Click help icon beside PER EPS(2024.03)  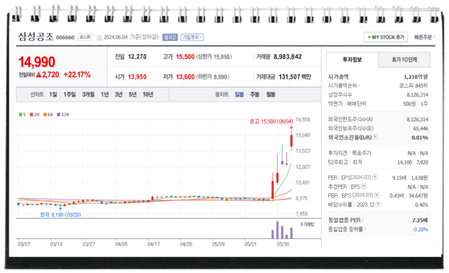375,177
